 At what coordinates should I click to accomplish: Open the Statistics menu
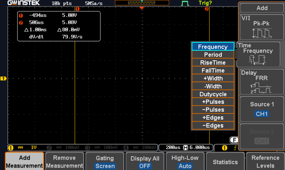225,162
